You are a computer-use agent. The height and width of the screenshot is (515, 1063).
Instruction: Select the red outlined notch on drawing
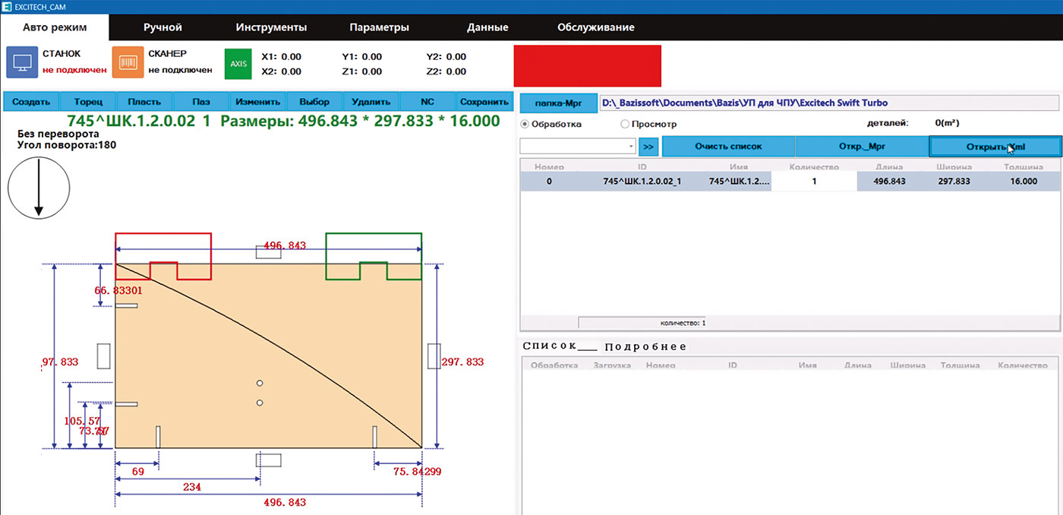pos(163,257)
